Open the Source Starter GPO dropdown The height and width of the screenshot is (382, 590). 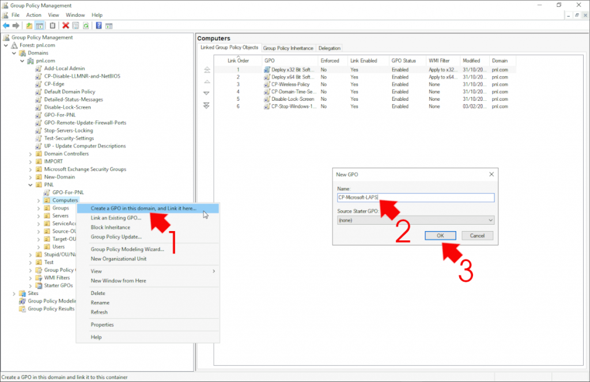[x=490, y=220]
